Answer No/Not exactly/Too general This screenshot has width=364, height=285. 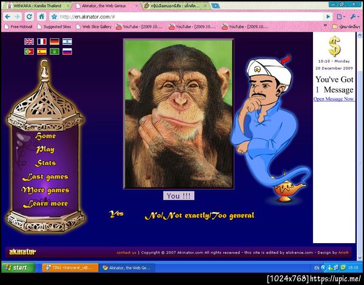[x=200, y=216]
